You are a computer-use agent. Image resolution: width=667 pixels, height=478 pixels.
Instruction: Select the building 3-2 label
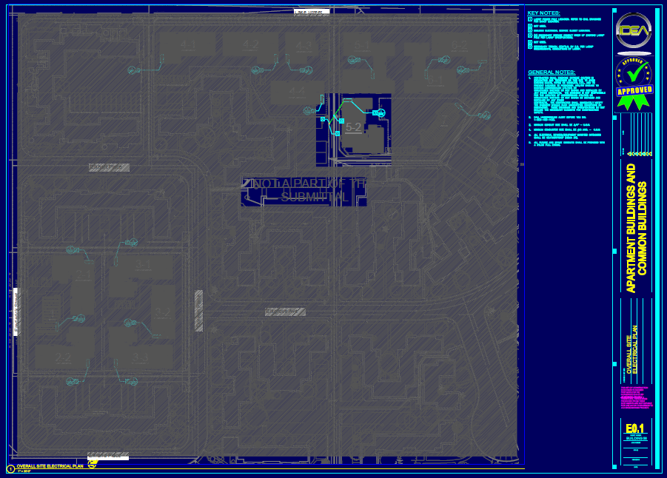point(162,312)
